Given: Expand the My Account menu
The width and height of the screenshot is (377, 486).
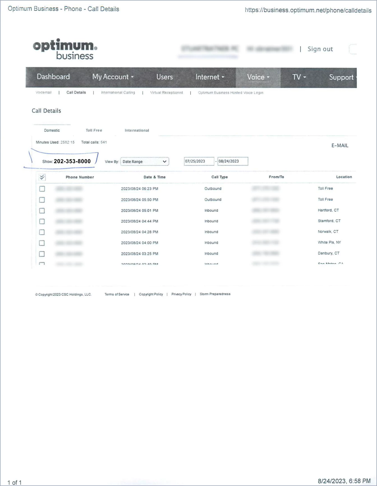Looking at the screenshot, I should tap(113, 77).
